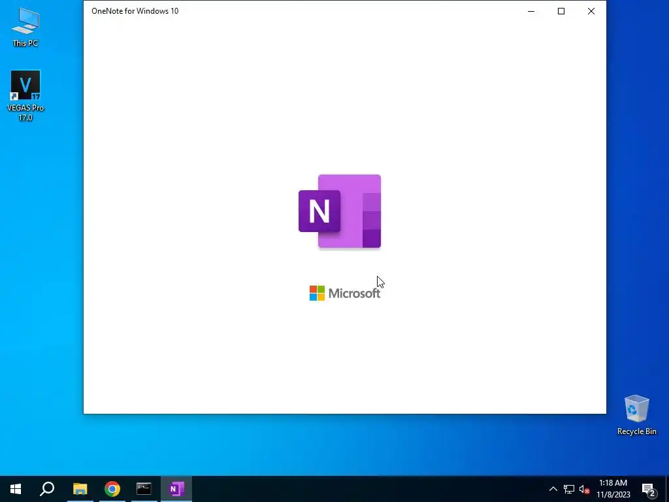669x502 pixels.
Task: Switch to Command Prompt on the taskbar
Action: pyautogui.click(x=144, y=489)
